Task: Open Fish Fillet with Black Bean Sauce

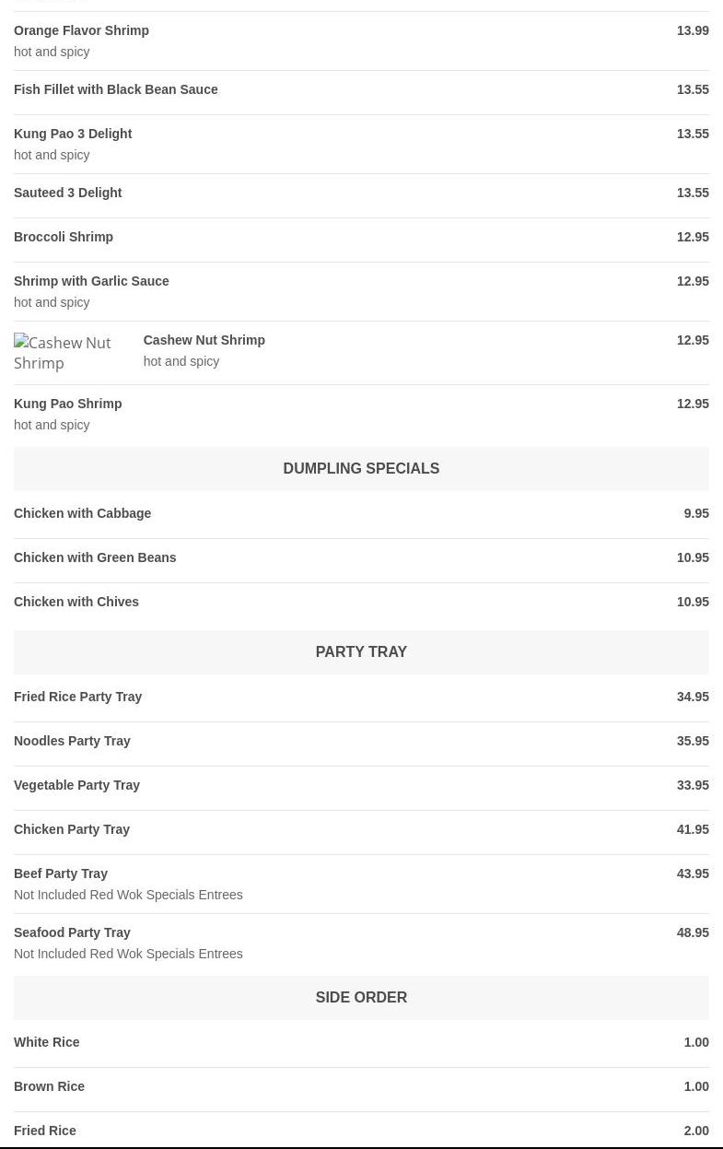Action: click(x=116, y=89)
